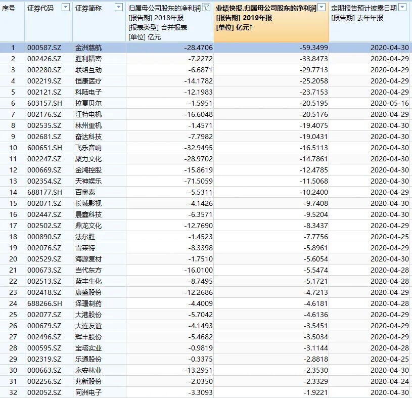The image size is (412, 398).
Task: Open dropdown on 定期报告预计披露日期 column
Action: pyautogui.click(x=402, y=8)
